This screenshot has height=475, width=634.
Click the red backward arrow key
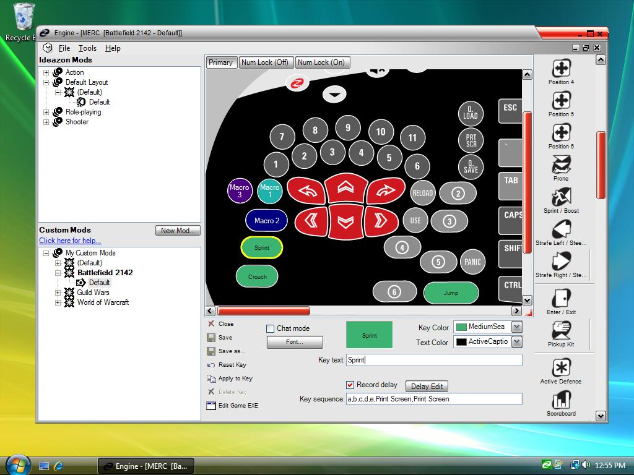coord(345,221)
